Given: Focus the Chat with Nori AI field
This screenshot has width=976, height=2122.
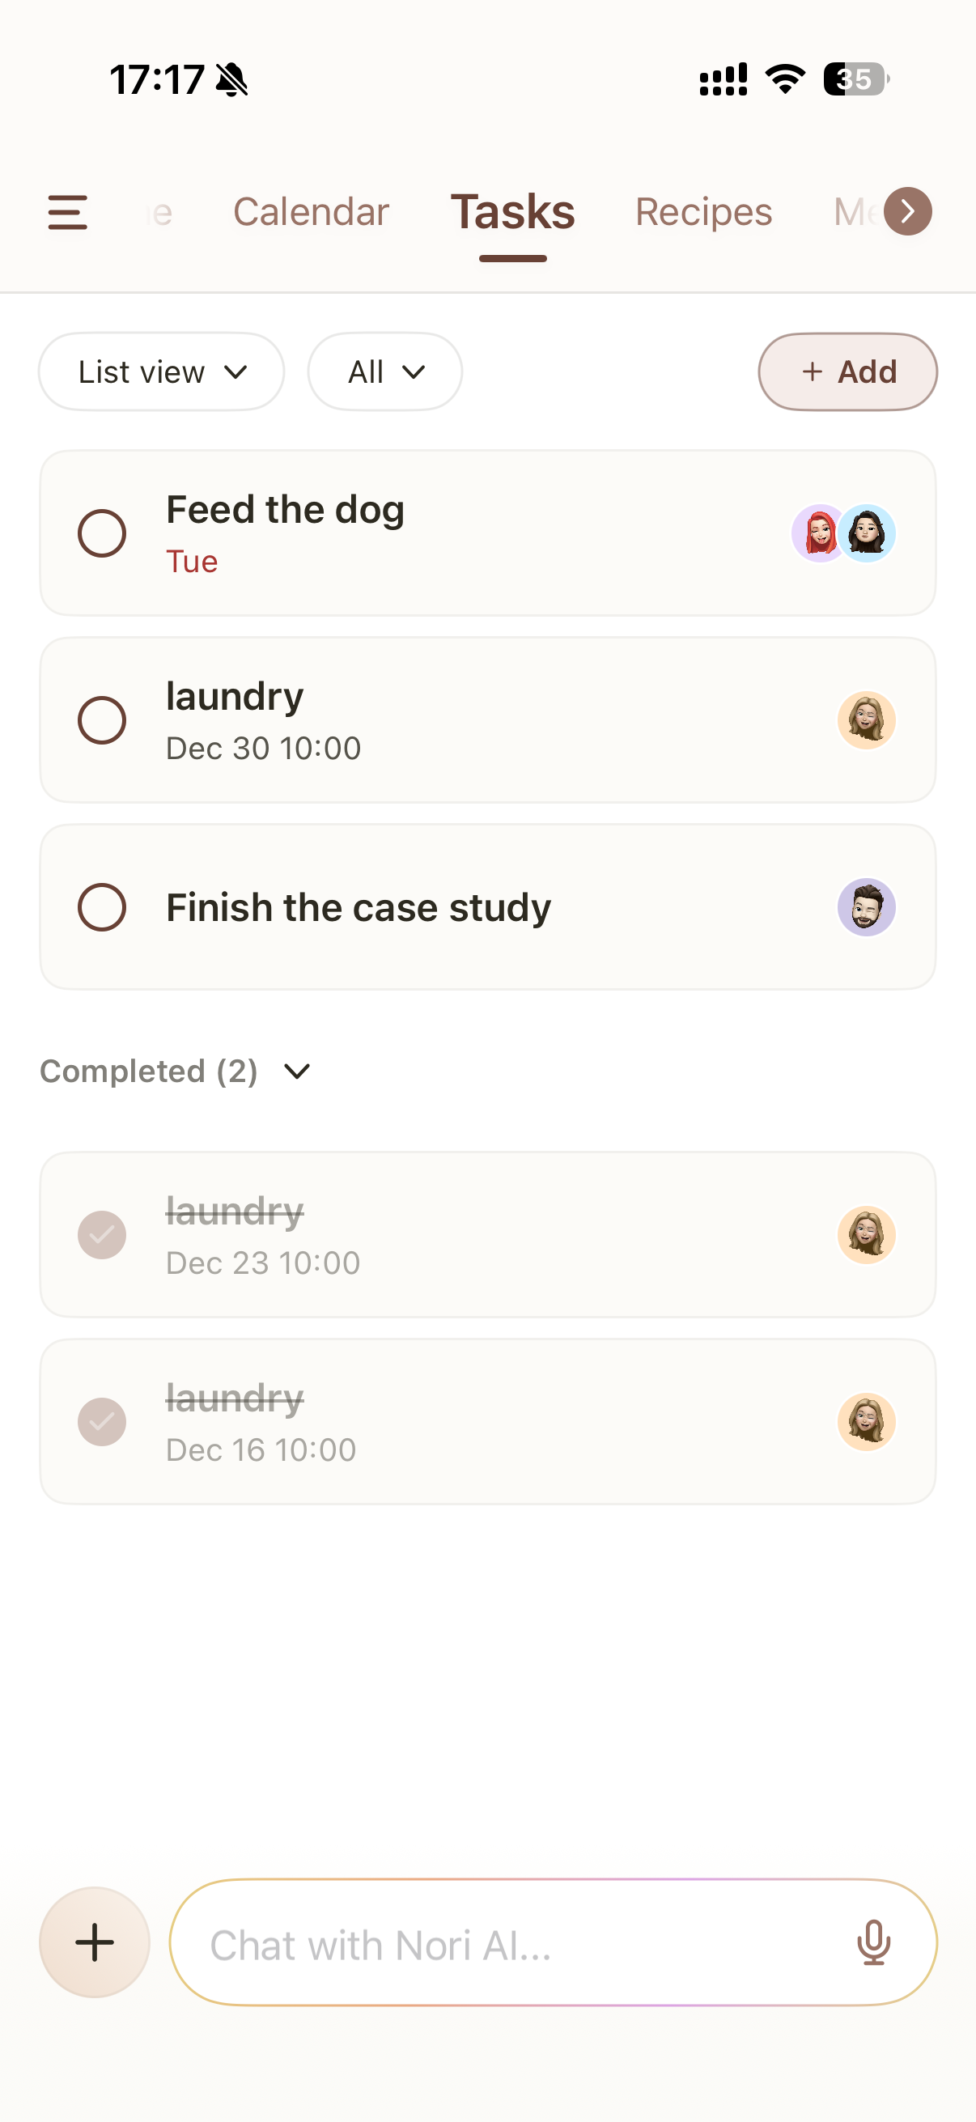Looking at the screenshot, I should [511, 1944].
